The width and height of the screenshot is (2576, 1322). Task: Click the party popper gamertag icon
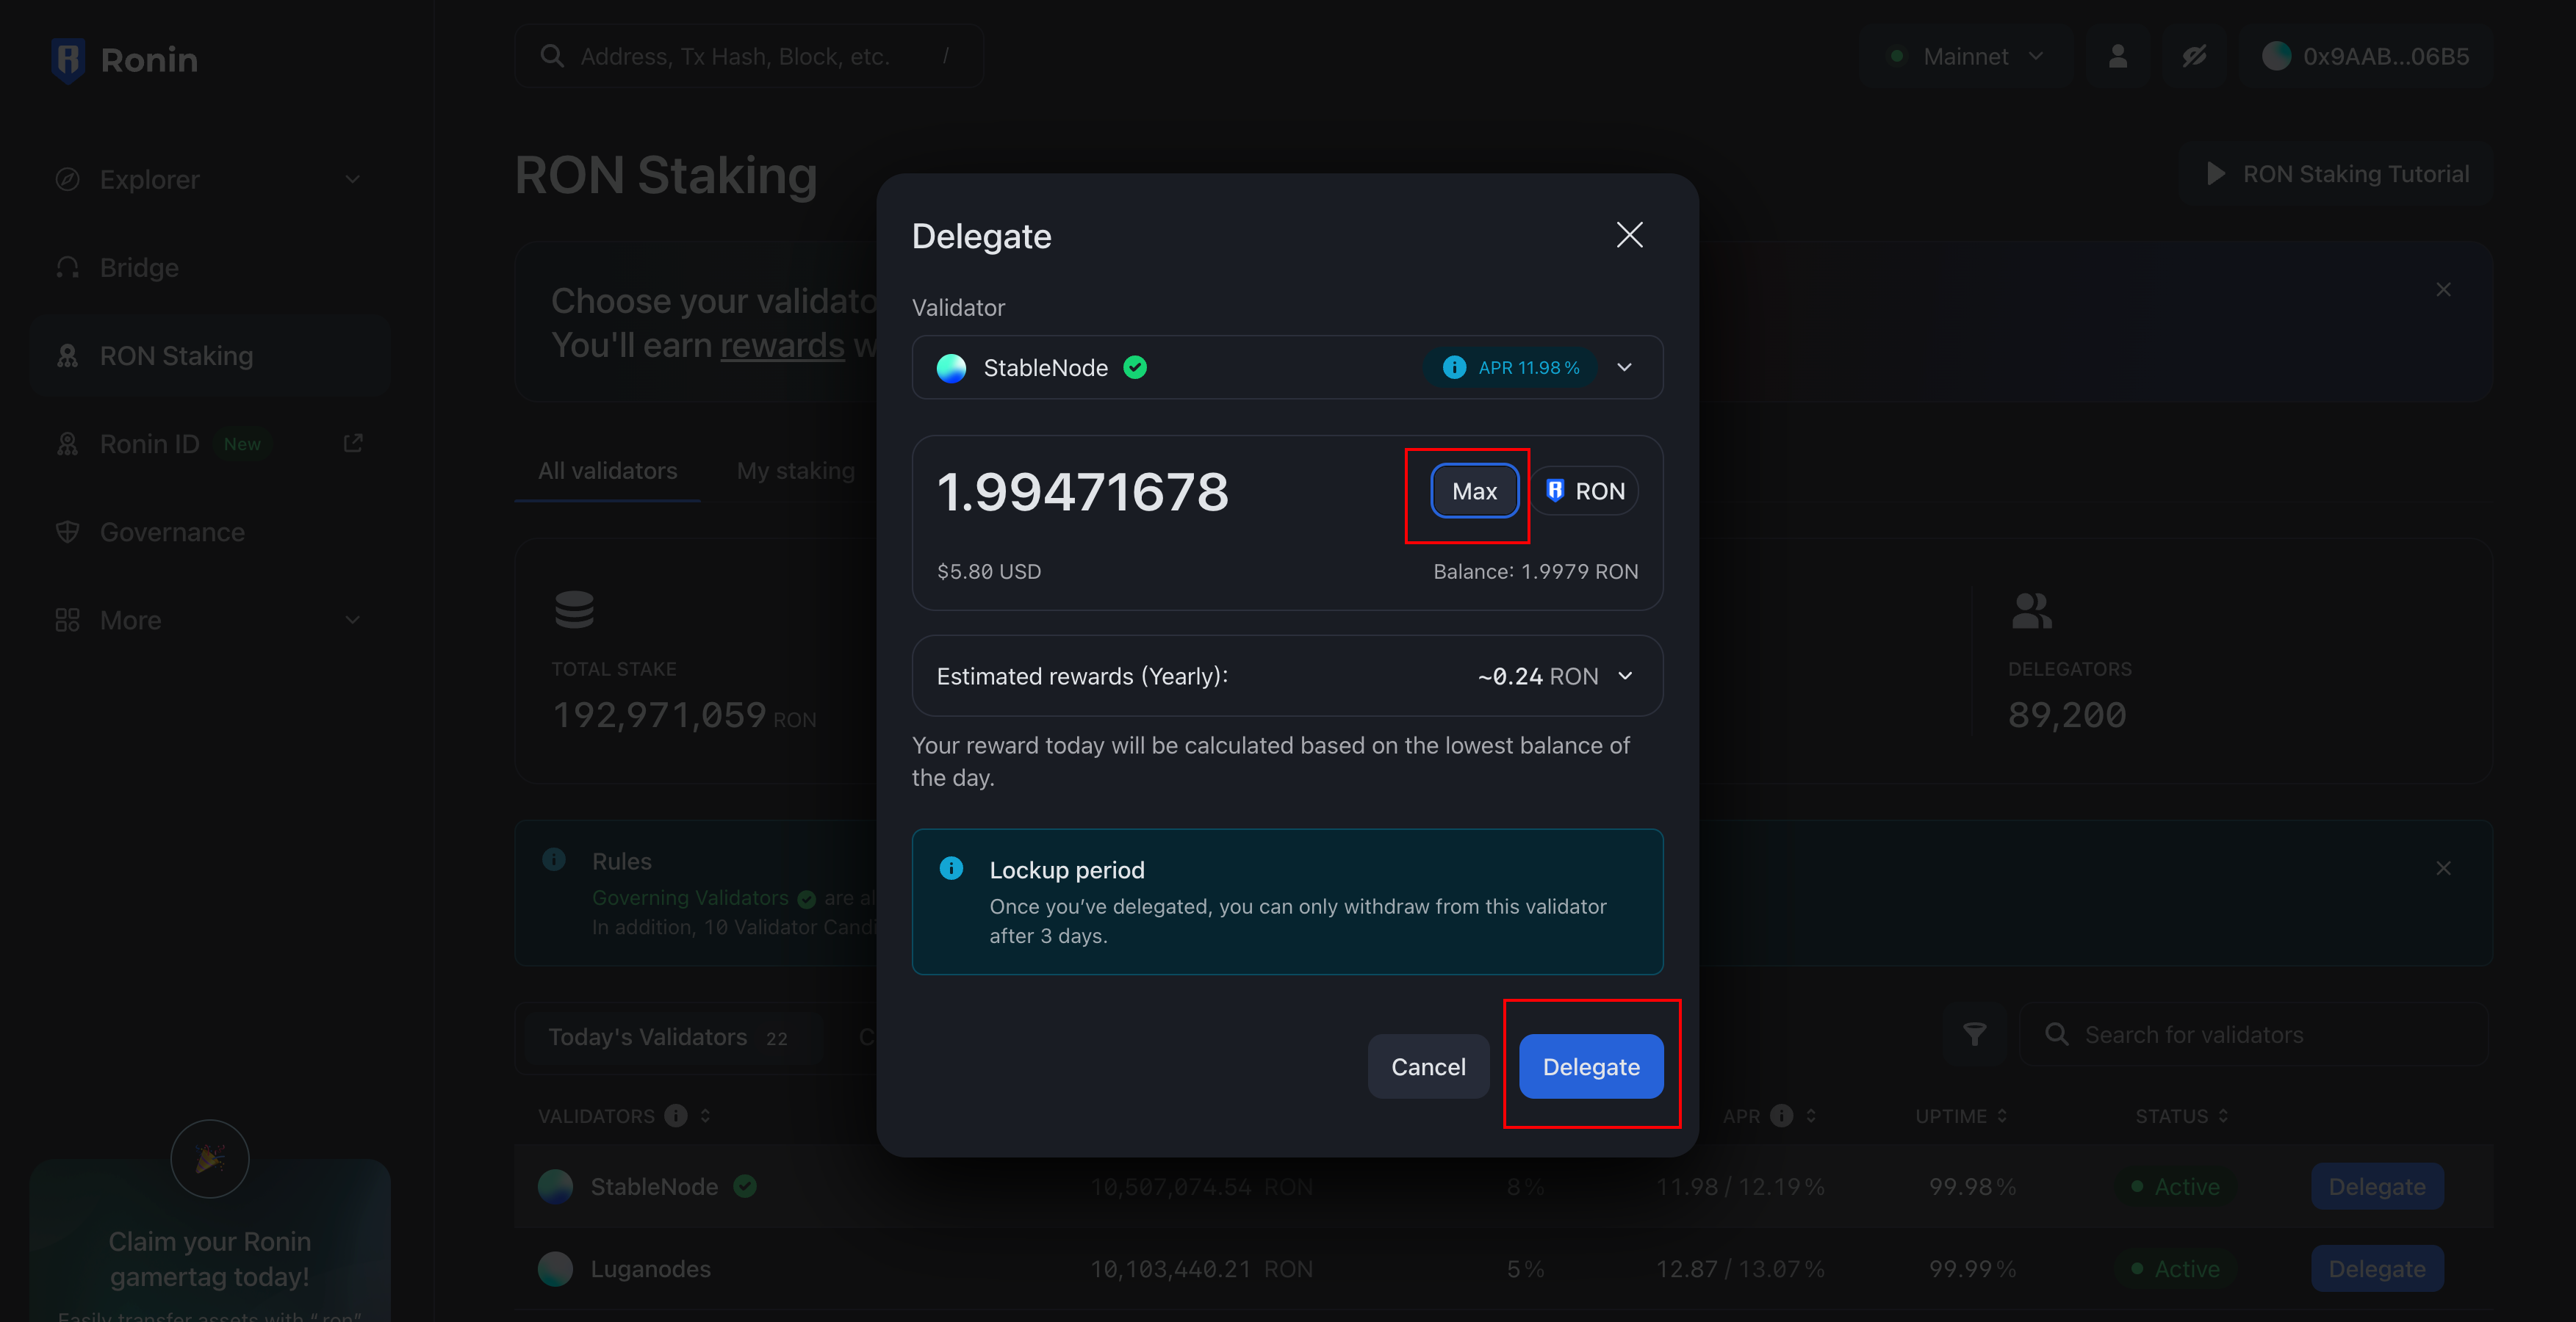point(210,1159)
